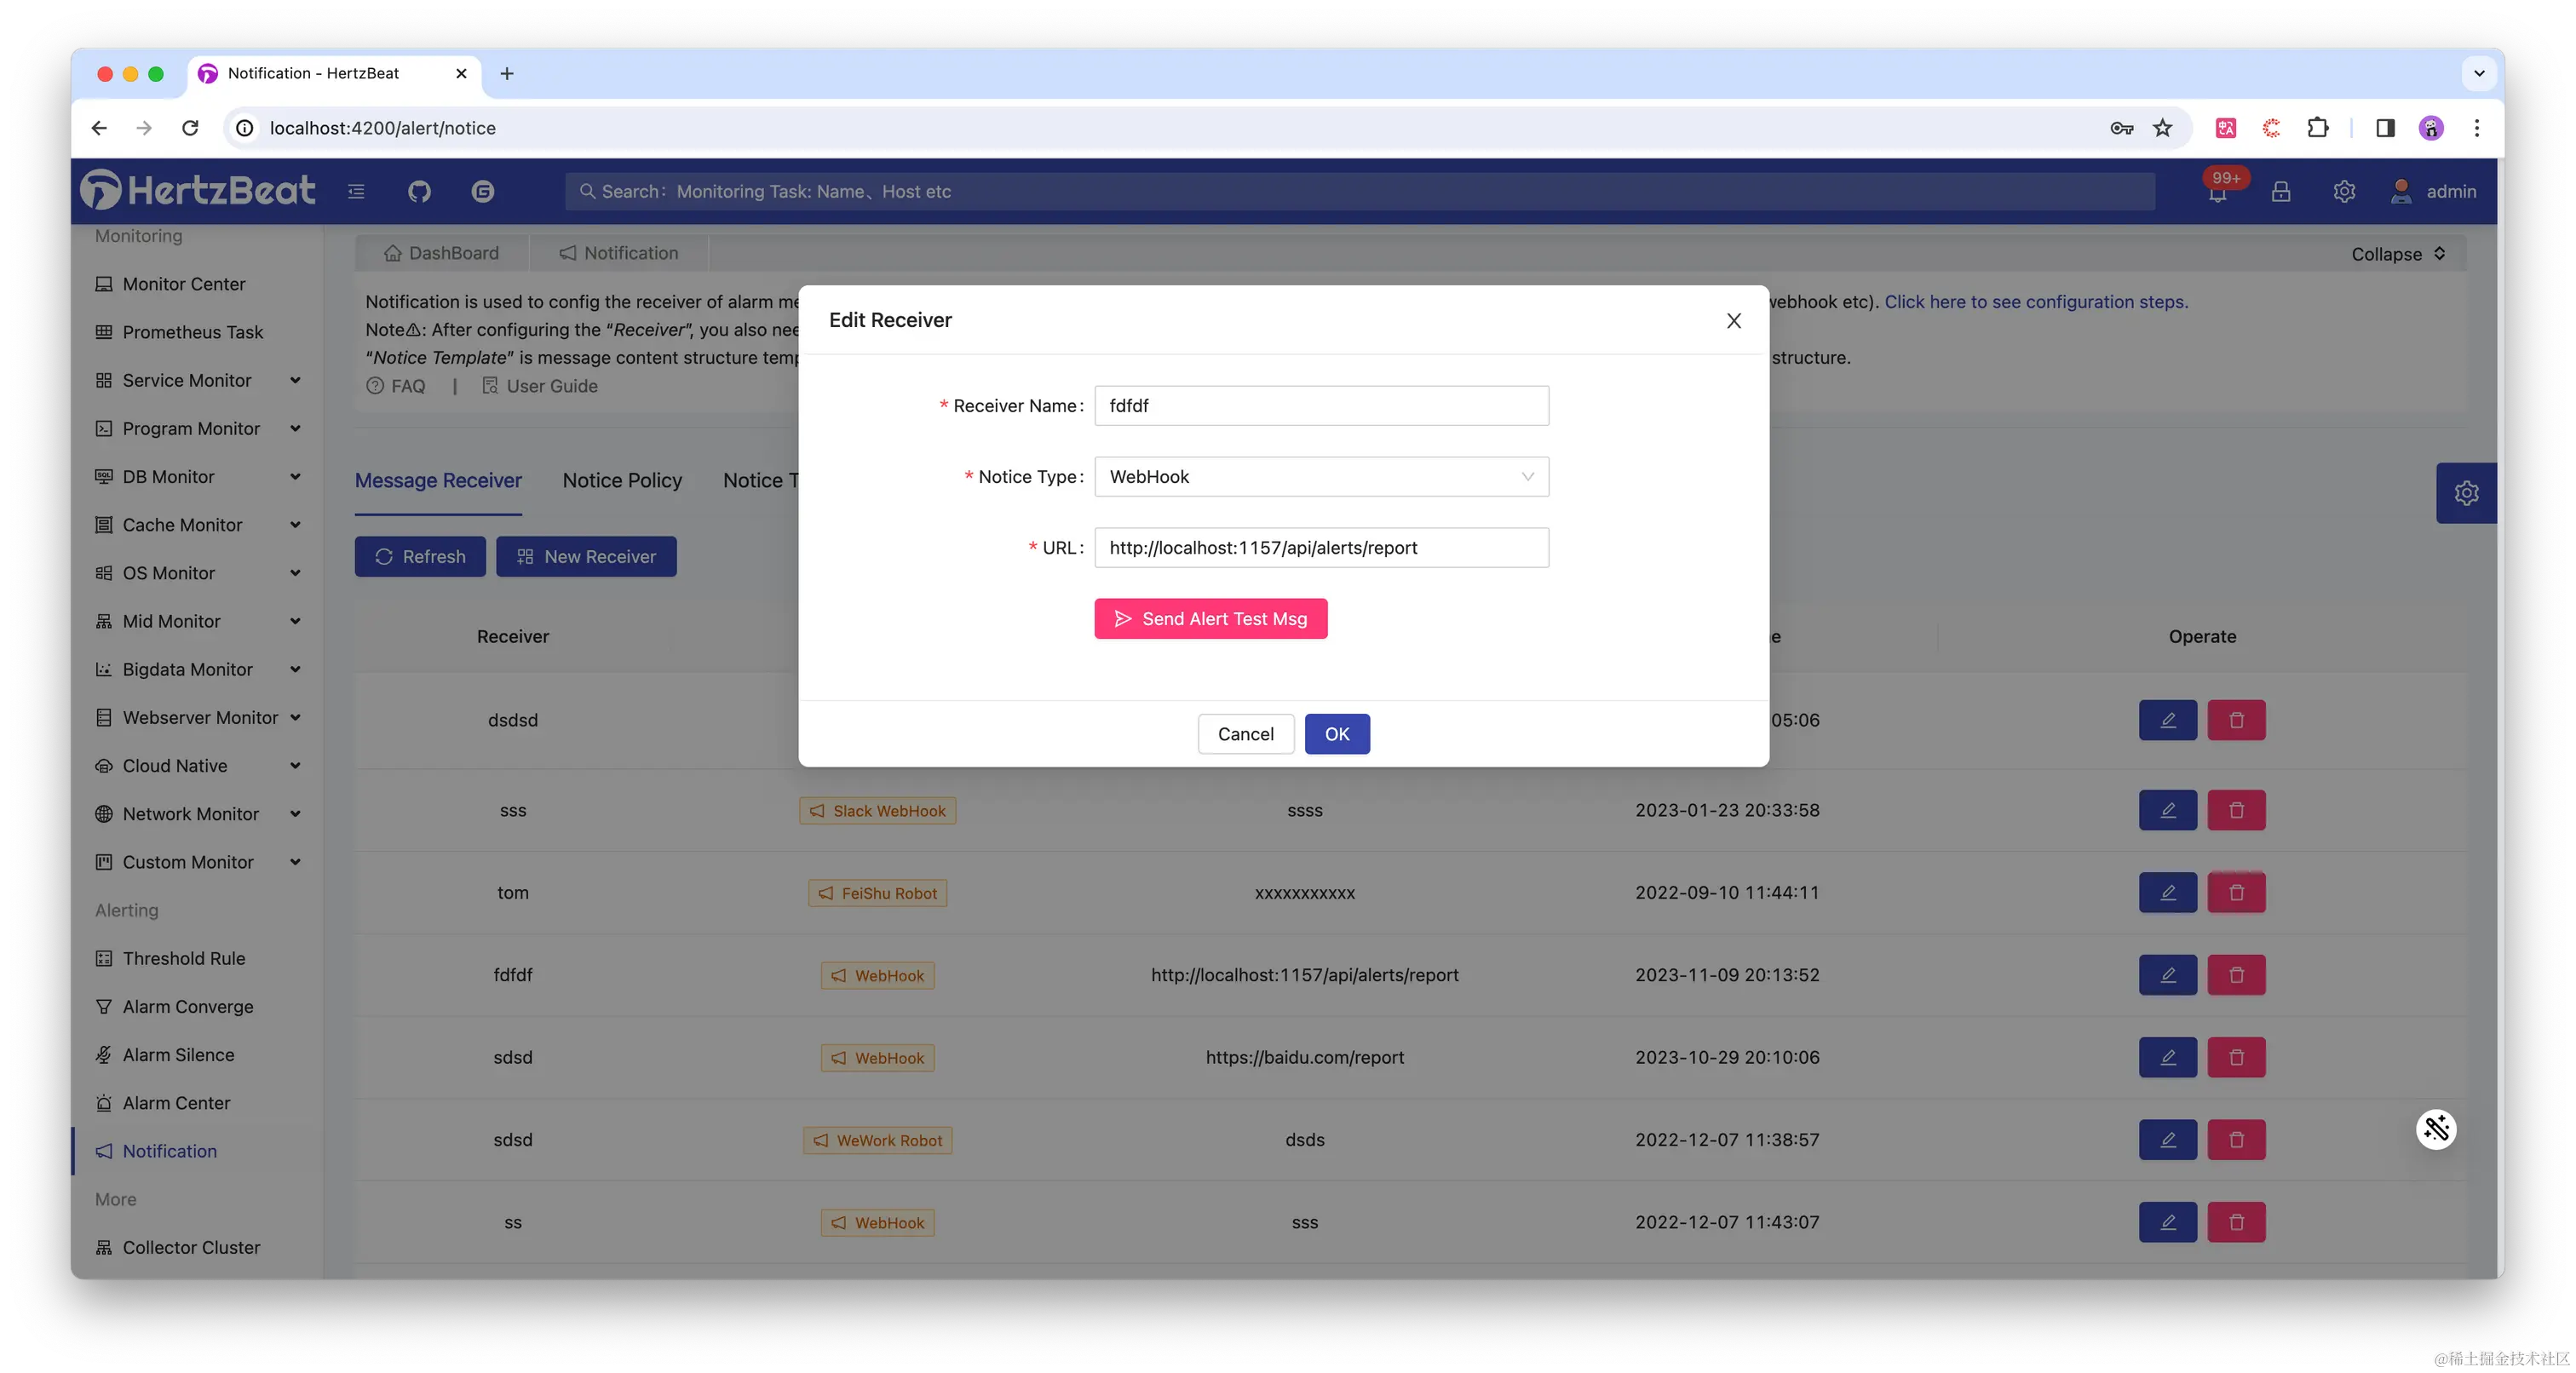Open the Gitee icon link

click(x=483, y=191)
